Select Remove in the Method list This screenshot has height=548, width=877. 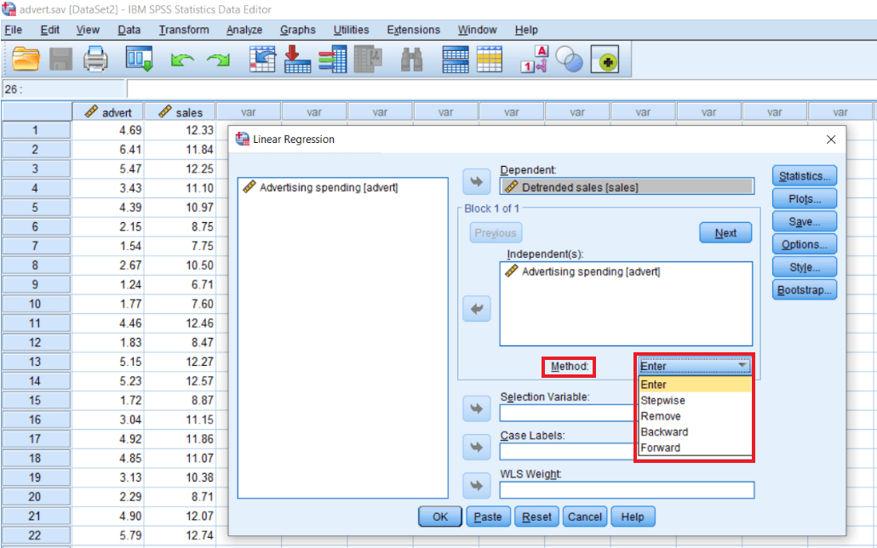click(x=695, y=416)
